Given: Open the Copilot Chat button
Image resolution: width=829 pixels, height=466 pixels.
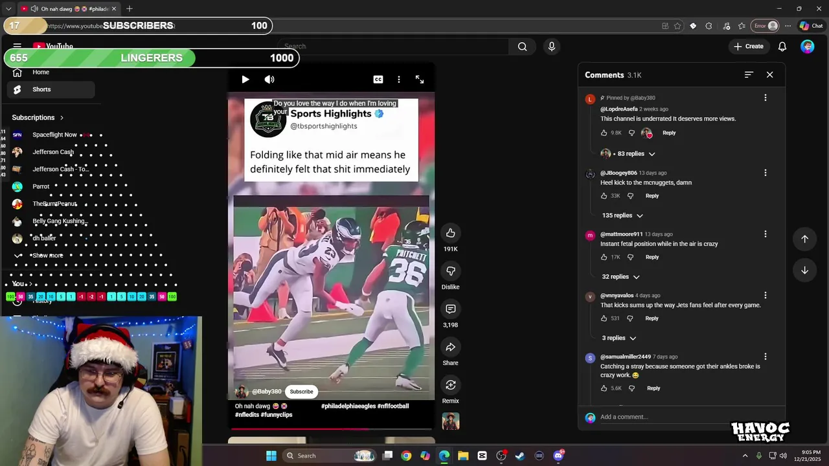Looking at the screenshot, I should pos(811,26).
